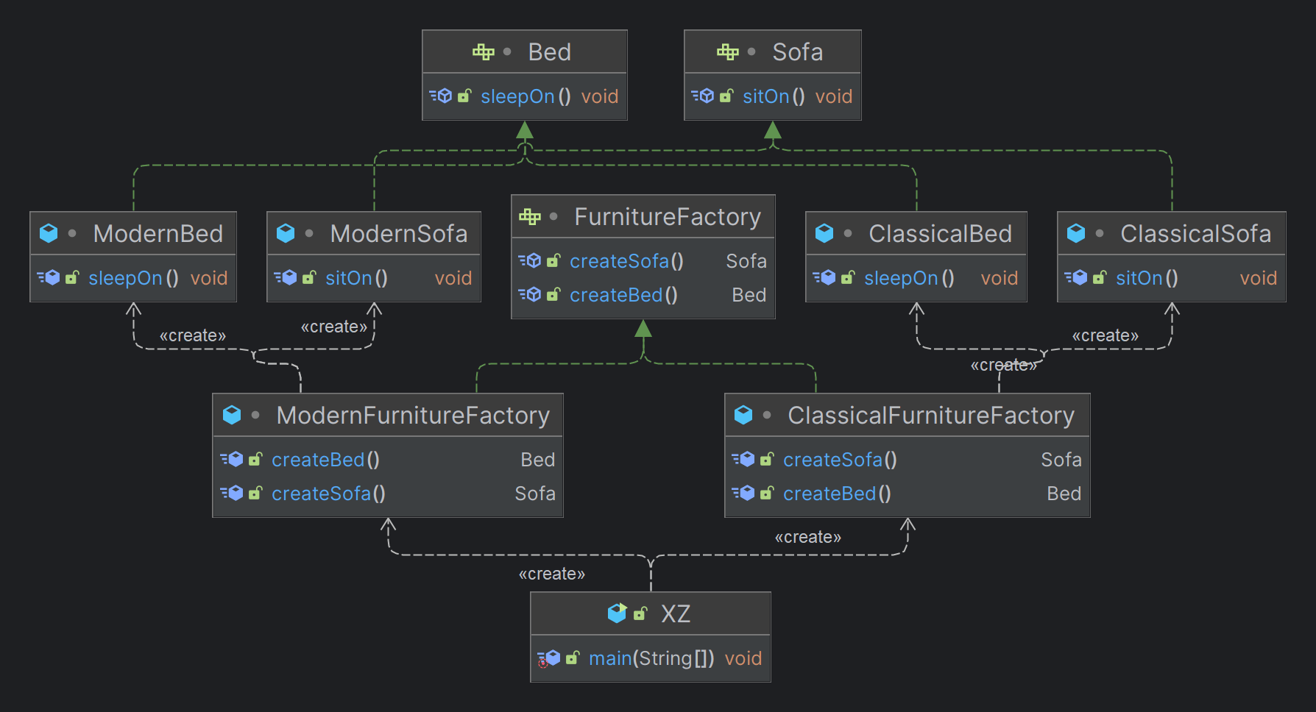The height and width of the screenshot is (712, 1316).
Task: Select the ModernSofa class title
Action: point(399,234)
